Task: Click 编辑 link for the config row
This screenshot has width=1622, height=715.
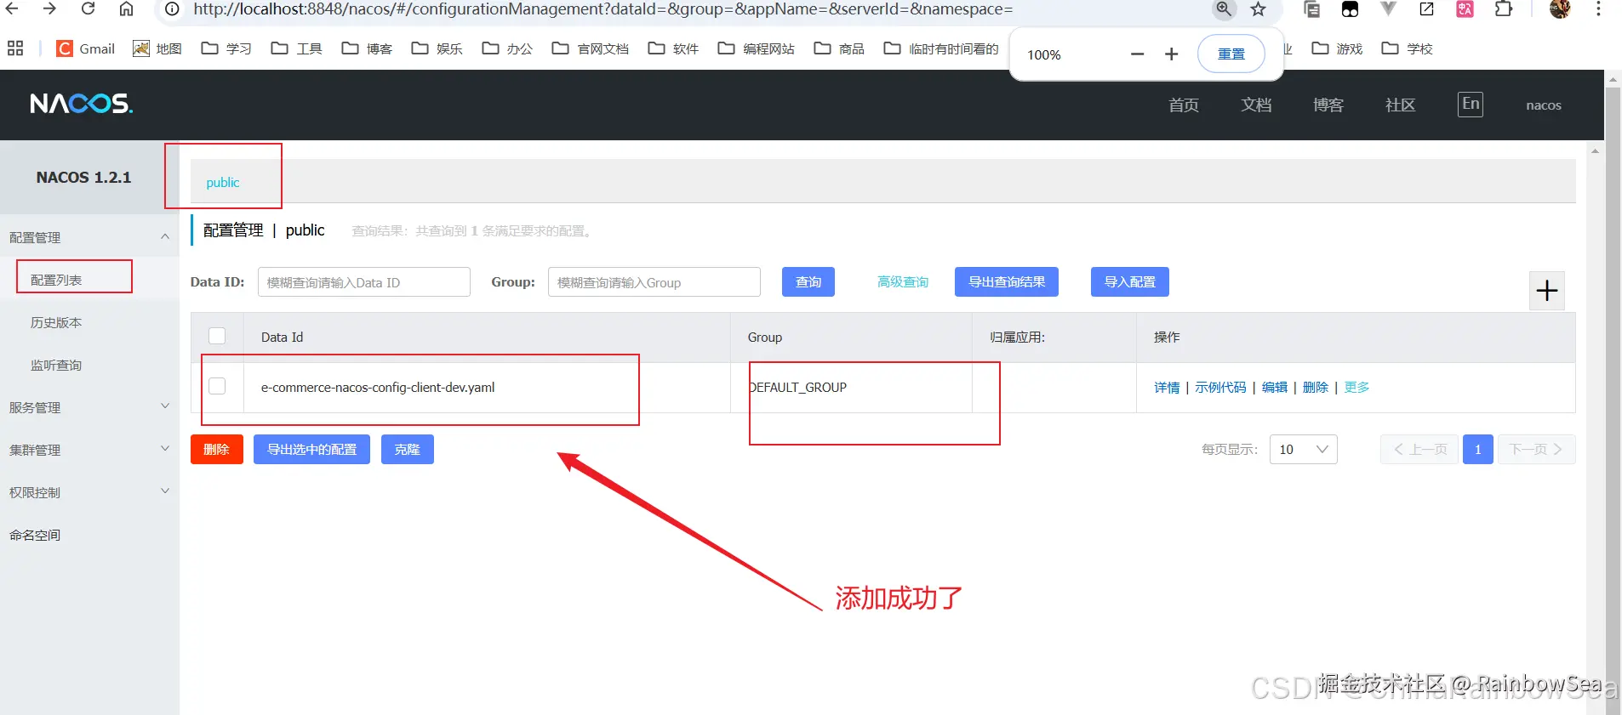Action: pyautogui.click(x=1275, y=388)
